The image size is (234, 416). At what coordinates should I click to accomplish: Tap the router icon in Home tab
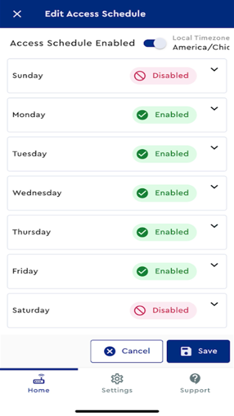[x=38, y=379]
